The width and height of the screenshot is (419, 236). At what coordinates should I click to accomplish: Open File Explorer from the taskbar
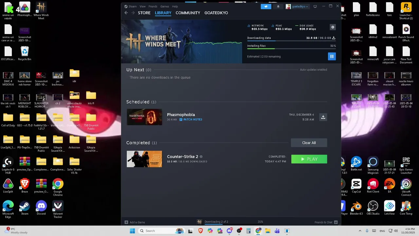(267, 231)
